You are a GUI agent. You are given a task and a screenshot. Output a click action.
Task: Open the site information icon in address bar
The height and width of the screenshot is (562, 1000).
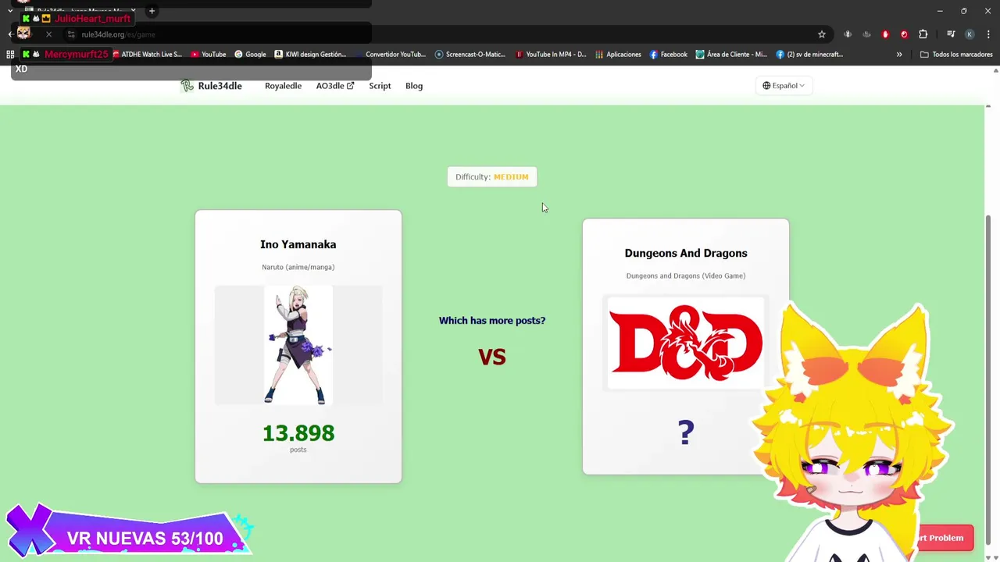(x=71, y=34)
